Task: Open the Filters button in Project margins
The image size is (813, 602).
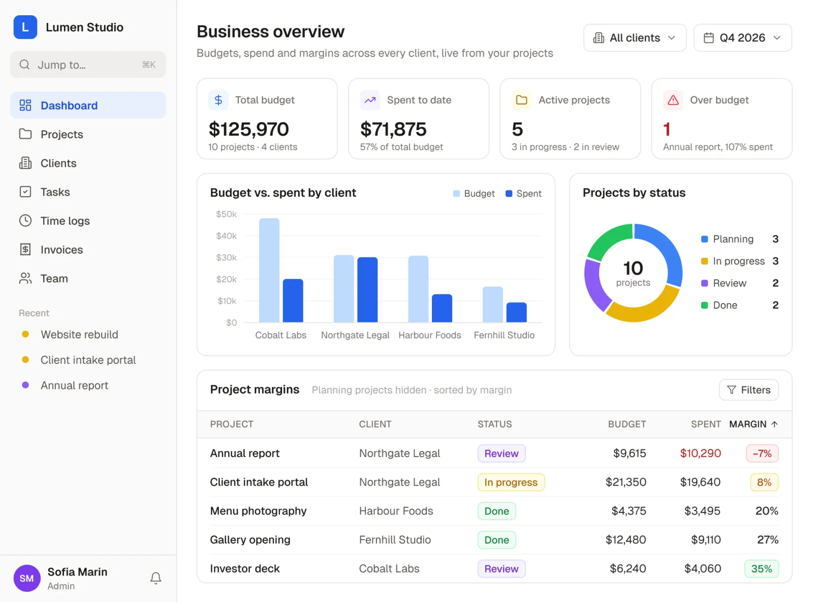Action: click(749, 390)
